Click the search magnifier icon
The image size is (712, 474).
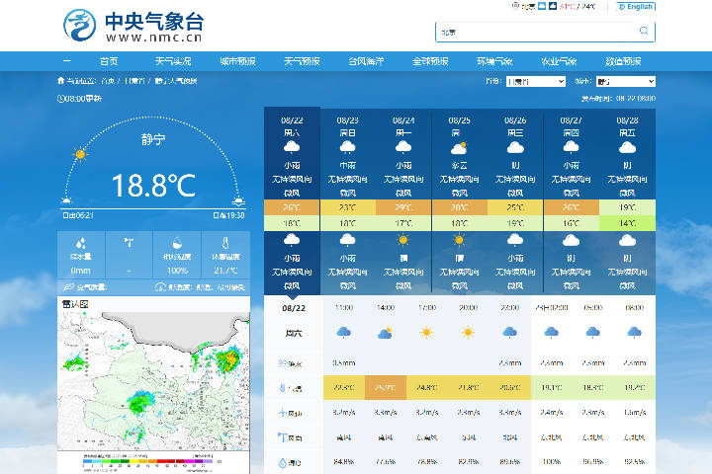point(644,31)
